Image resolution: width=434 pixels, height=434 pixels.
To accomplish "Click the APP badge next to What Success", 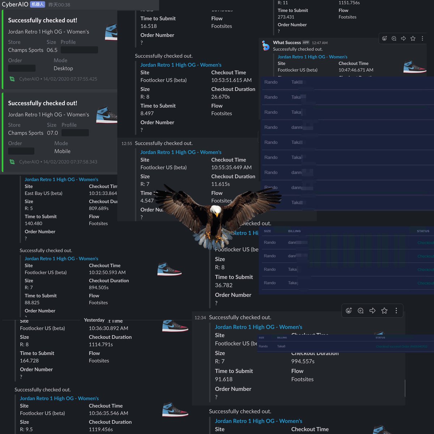I will click(306, 42).
